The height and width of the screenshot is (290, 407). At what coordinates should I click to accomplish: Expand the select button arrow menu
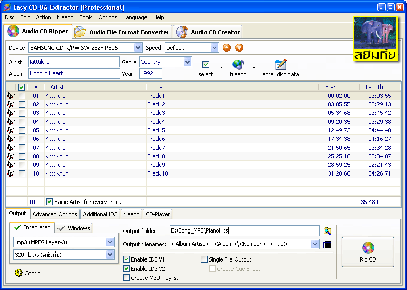click(221, 68)
